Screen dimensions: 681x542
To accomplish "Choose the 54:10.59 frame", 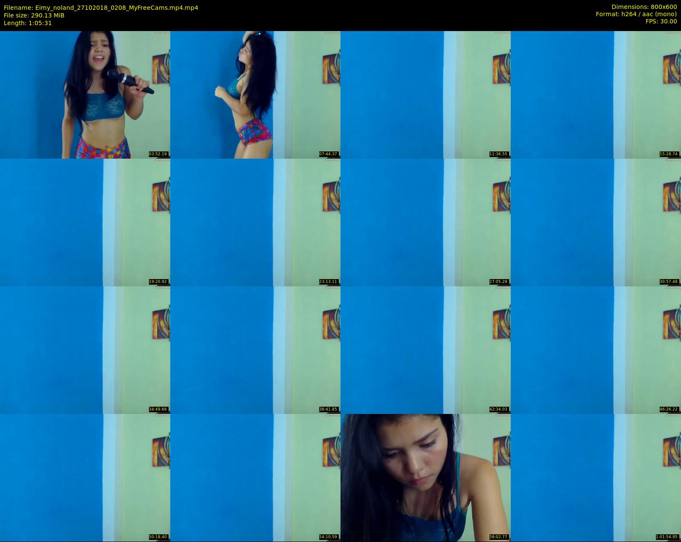I will [255, 477].
